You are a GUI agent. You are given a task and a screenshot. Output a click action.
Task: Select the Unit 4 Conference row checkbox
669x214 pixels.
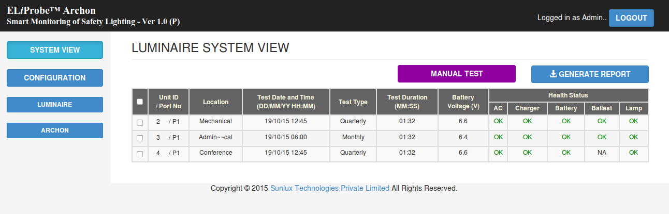coord(140,154)
